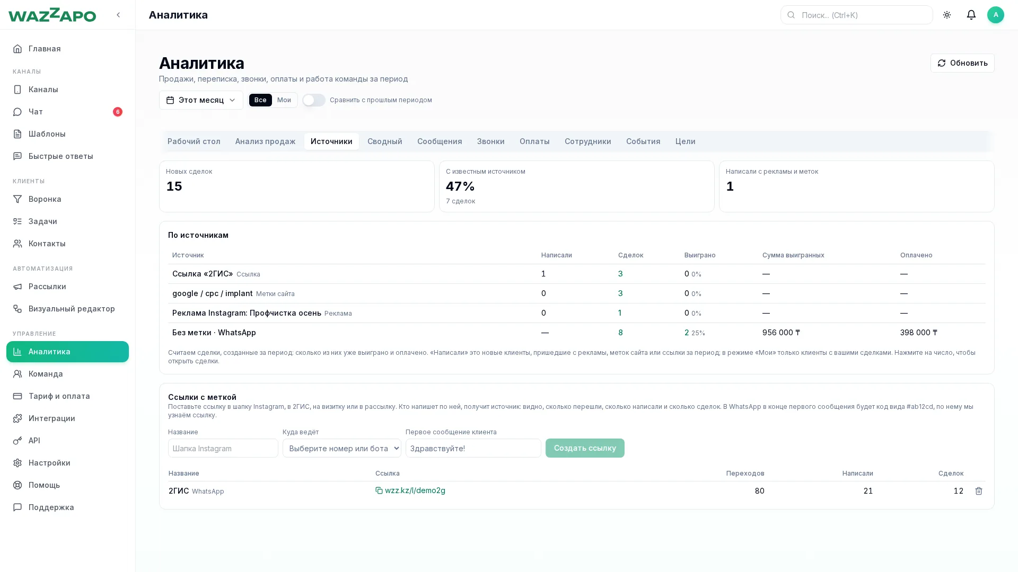Click the Обновить button

962,63
